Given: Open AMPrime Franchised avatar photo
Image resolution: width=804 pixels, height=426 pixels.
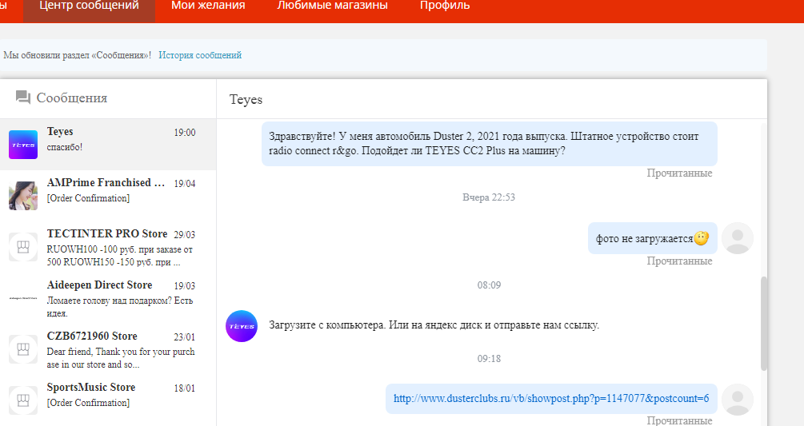Looking at the screenshot, I should point(23,196).
